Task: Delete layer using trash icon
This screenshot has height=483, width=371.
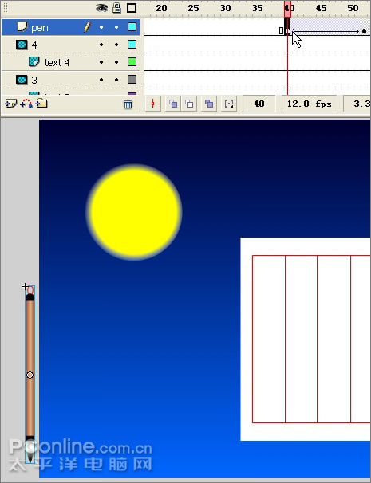Action: [x=128, y=104]
